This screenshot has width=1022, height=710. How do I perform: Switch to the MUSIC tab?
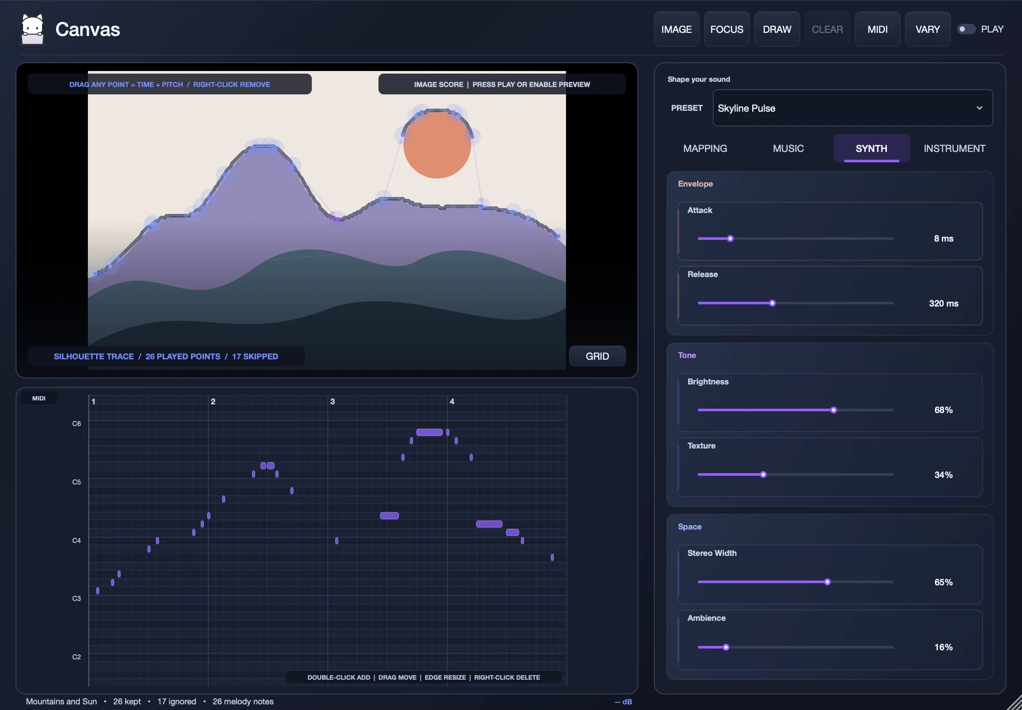[788, 148]
